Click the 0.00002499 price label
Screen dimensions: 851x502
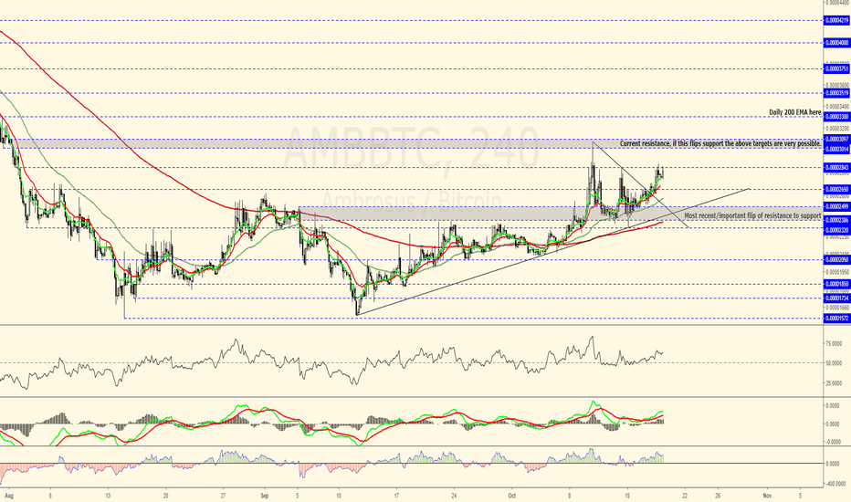pos(836,207)
